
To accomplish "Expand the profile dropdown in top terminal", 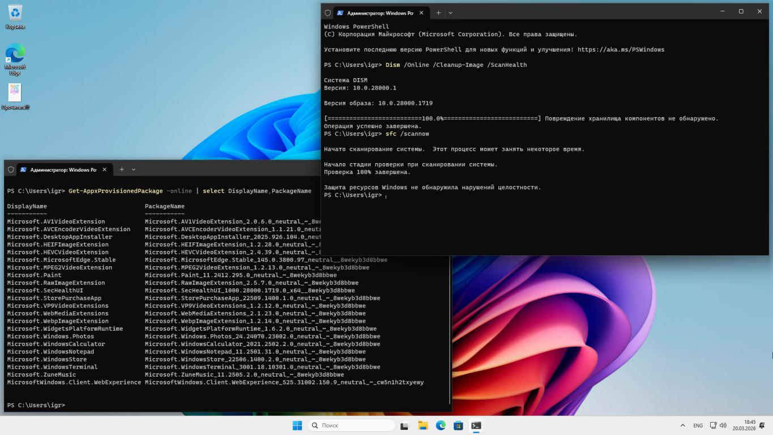I will 451,12.
